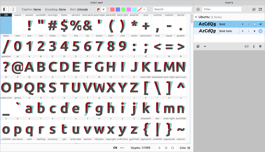Remove the selected font with the minus icon

(205, 46)
